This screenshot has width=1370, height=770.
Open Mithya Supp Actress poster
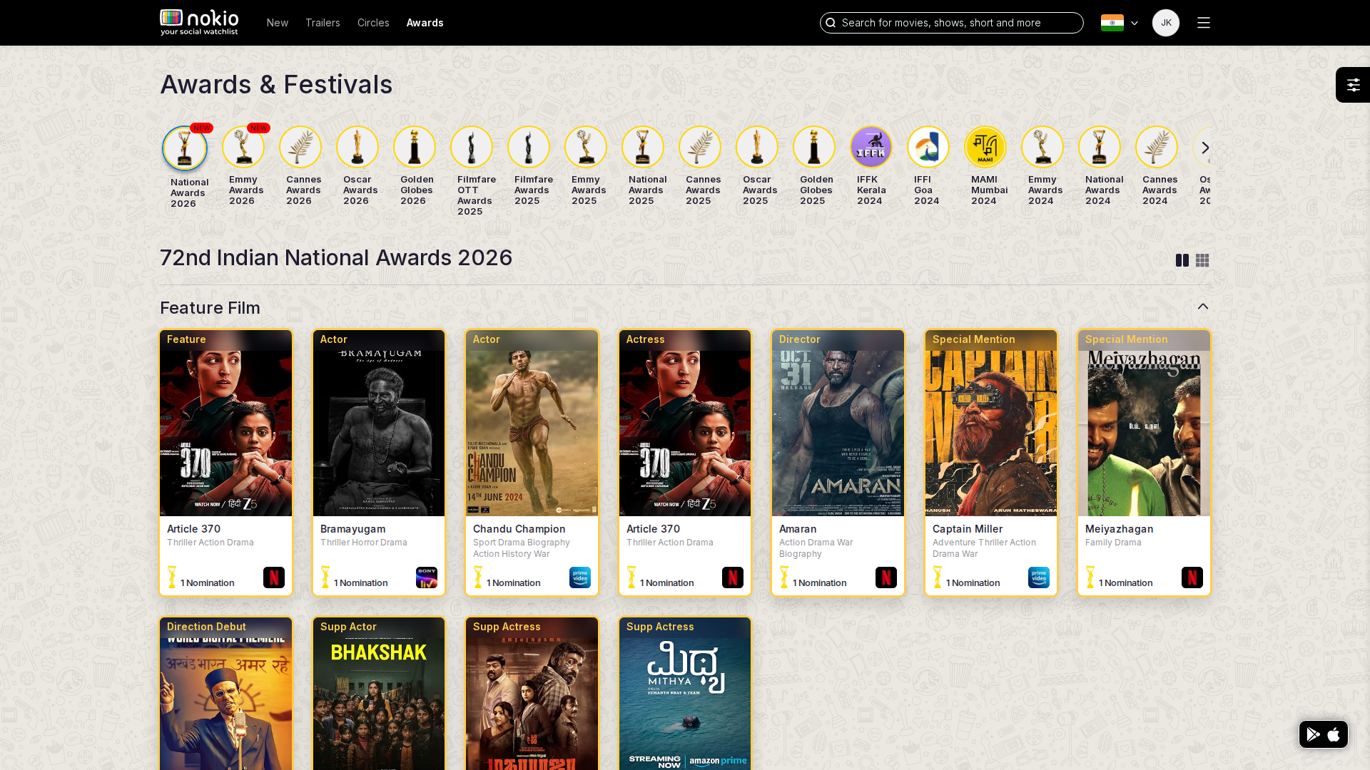tap(685, 694)
